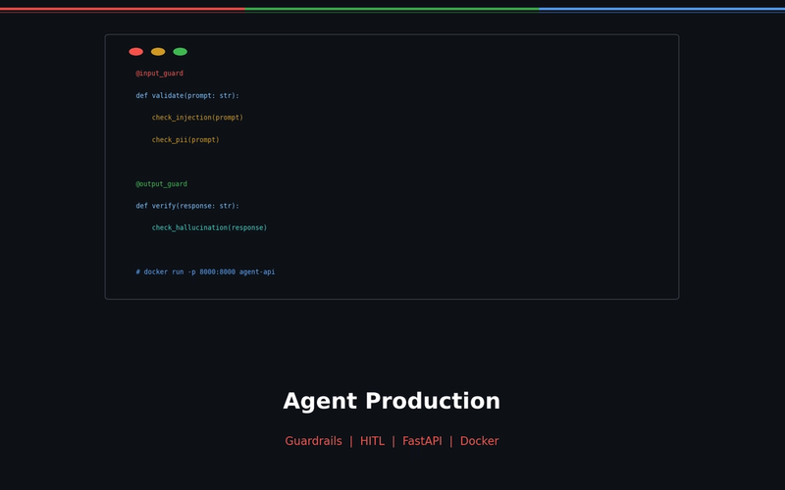Click the check_pii(prompt) code line

185,139
